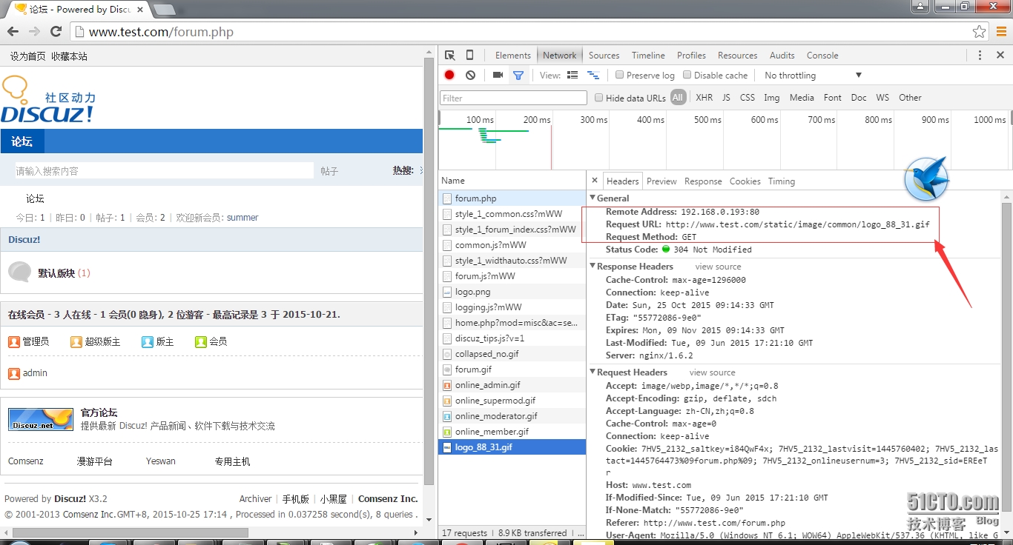Viewport: 1013px width, 545px height.
Task: Close the request details pane
Action: pyautogui.click(x=595, y=181)
